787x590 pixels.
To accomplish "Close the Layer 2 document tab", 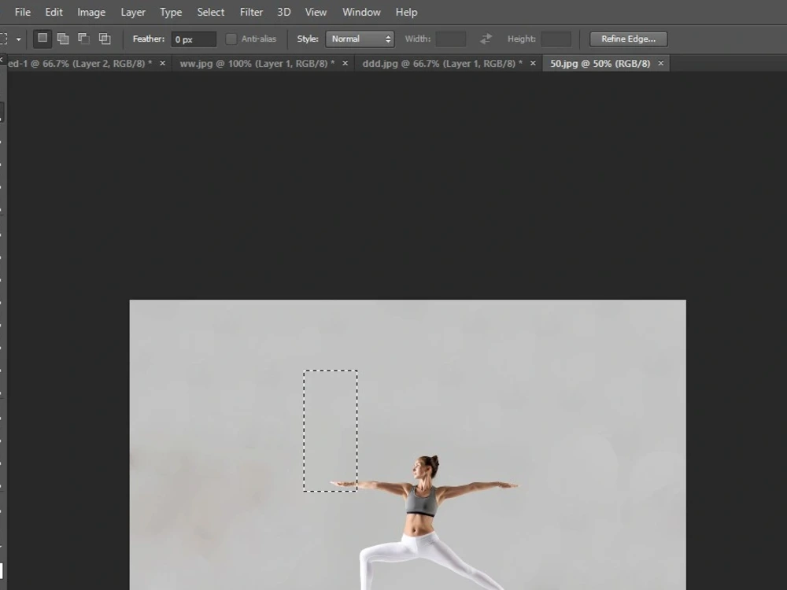I will 162,63.
